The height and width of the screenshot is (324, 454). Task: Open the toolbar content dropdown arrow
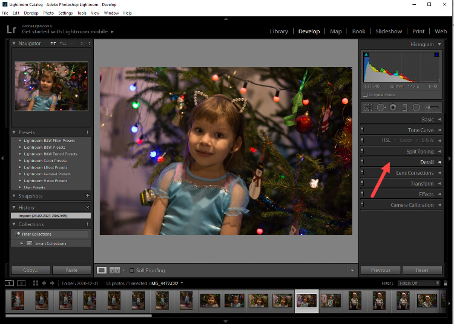[352, 271]
